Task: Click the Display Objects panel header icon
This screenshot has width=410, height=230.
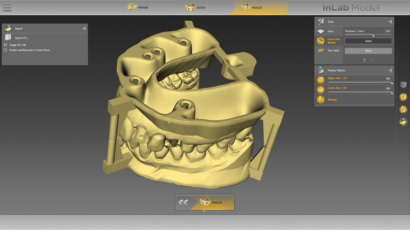Action: pyautogui.click(x=321, y=70)
